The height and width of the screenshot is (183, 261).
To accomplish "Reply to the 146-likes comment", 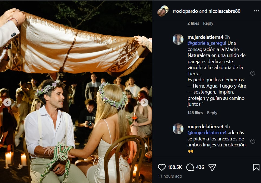I will 212,113.
